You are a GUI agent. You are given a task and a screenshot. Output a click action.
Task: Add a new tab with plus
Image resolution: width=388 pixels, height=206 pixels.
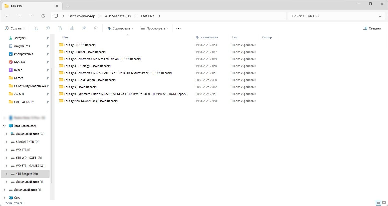tap(68, 6)
